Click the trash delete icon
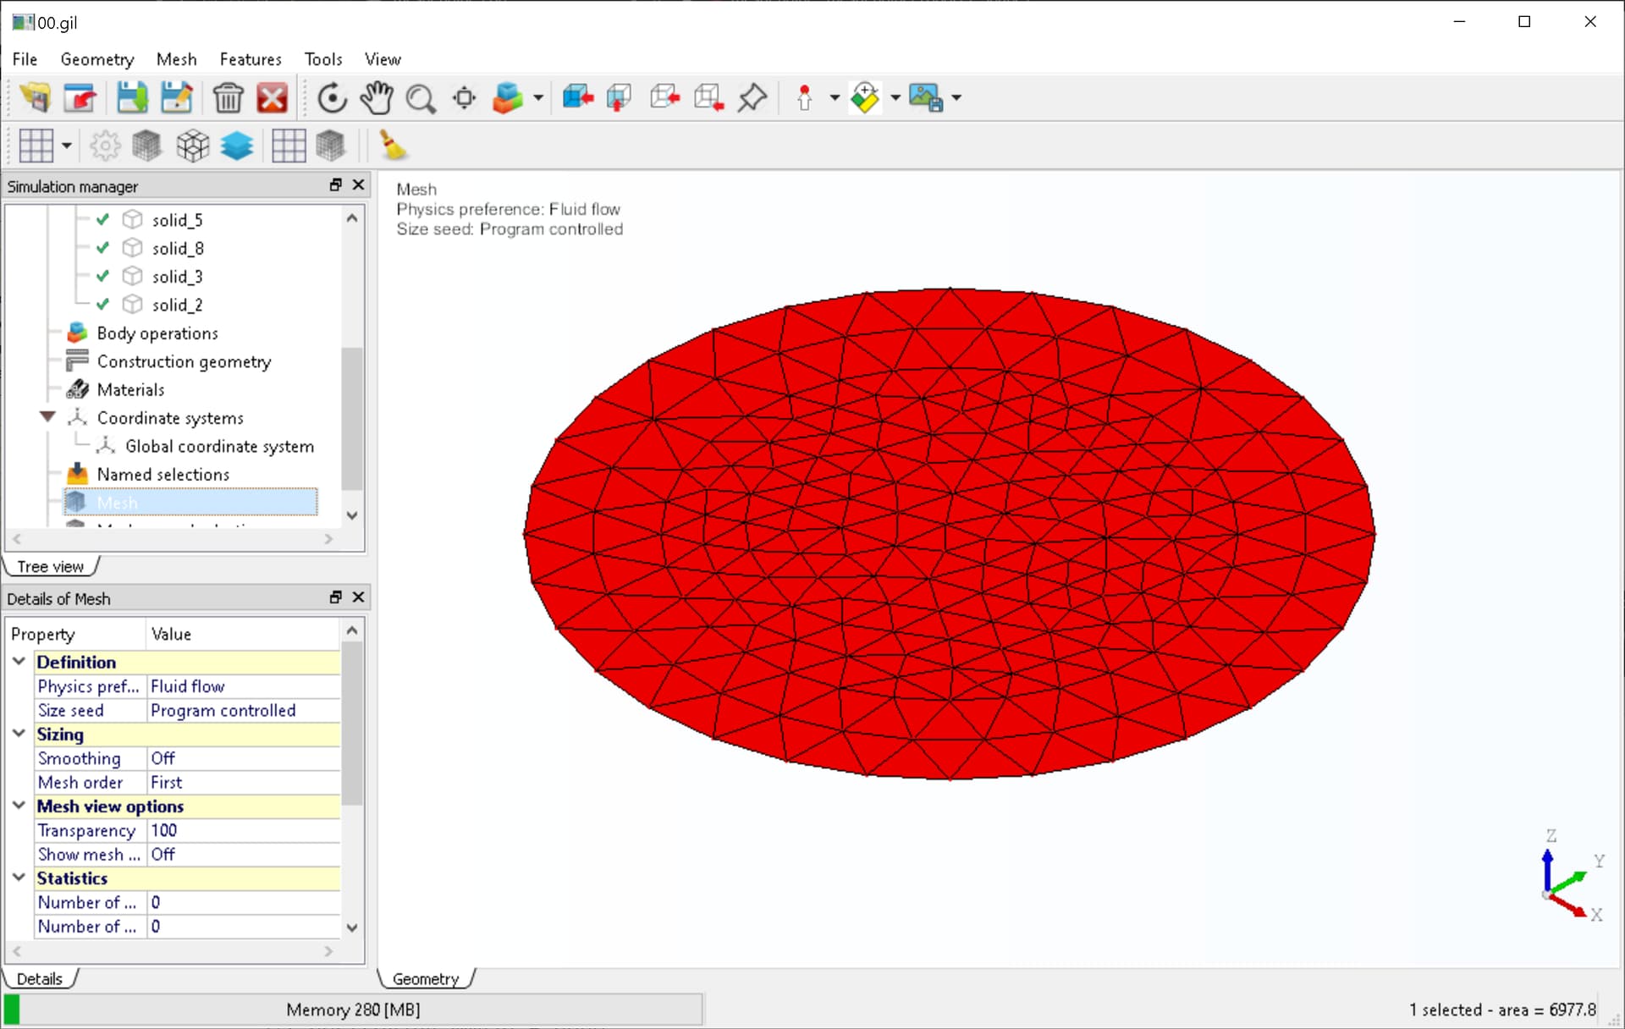Screen dimensions: 1625x1029 tap(228, 98)
